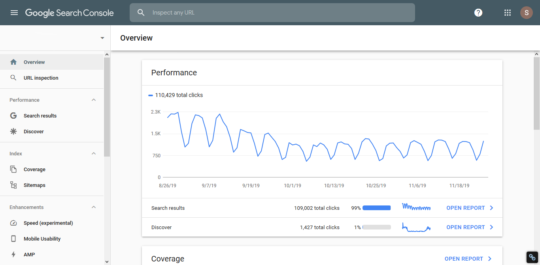Image resolution: width=540 pixels, height=265 pixels.
Task: Open the Google apps grid
Action: point(508,13)
